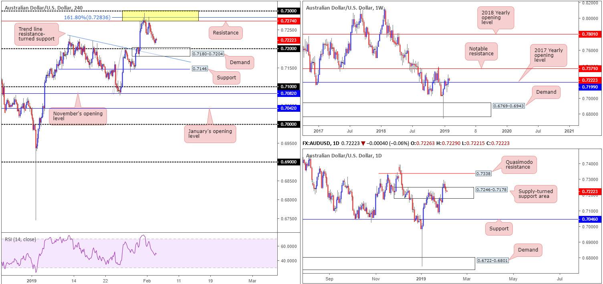Click the 'Demand' callout on the daily chart

[x=528, y=250]
